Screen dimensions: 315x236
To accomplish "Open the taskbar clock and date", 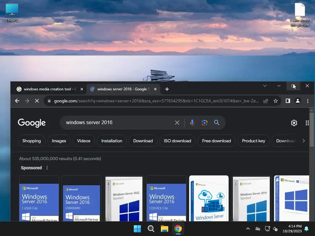I will click(x=292, y=229).
